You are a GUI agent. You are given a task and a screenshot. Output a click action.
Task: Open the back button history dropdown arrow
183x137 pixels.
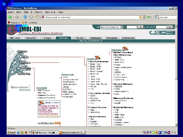tap(13, 17)
